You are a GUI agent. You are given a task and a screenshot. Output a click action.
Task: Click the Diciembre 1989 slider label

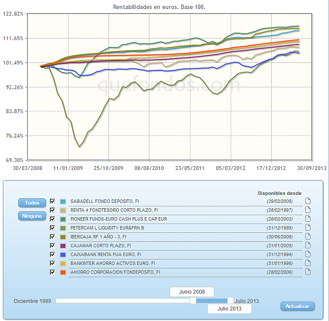coord(32,301)
